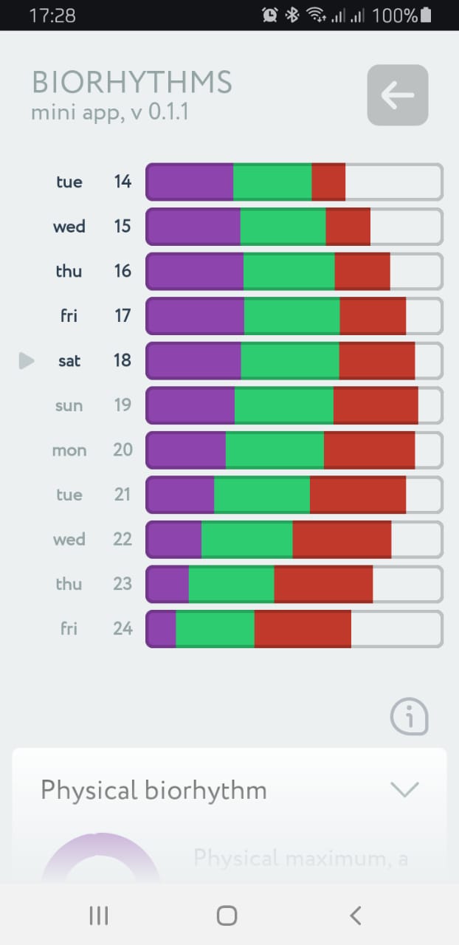This screenshot has height=945, width=459.
Task: Tap green emotional segment on mon 20
Action: (x=275, y=450)
